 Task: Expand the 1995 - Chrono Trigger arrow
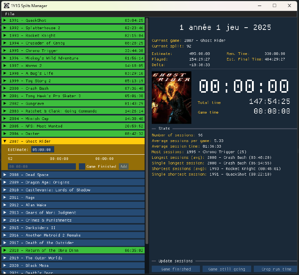(5, 50)
